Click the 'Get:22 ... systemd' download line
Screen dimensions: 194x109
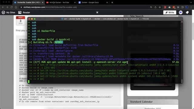[104, 76]
